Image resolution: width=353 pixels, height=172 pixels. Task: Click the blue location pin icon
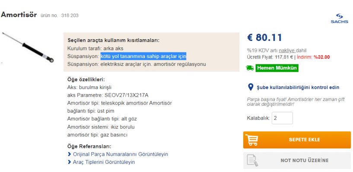251,87
